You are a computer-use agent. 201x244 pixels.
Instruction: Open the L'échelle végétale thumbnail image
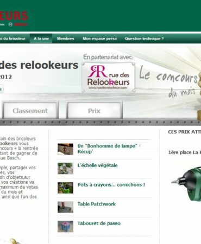65,169
